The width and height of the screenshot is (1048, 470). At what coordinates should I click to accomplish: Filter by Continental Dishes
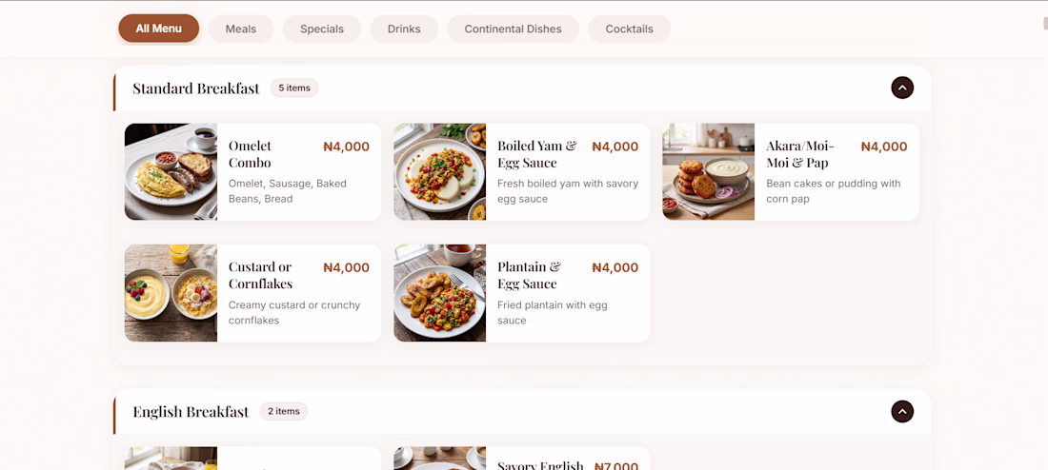(513, 29)
